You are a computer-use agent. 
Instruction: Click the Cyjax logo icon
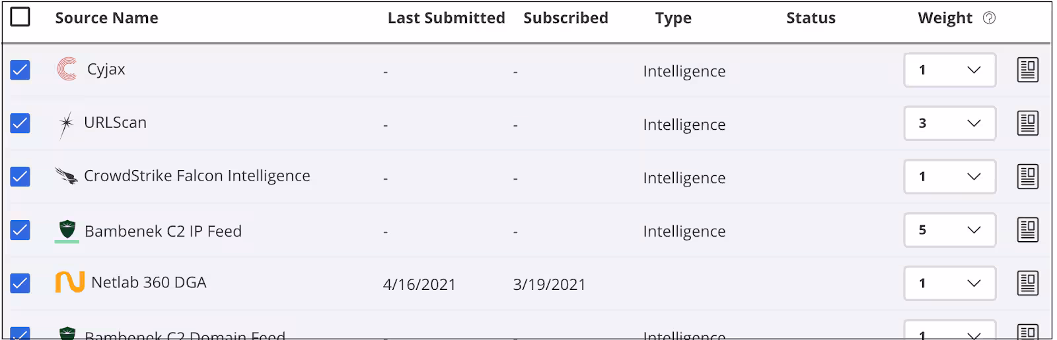67,69
